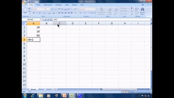Screen dimensions: 174x98
Task: Open the Sort & Filter menu
Action: [x=137, y=11]
